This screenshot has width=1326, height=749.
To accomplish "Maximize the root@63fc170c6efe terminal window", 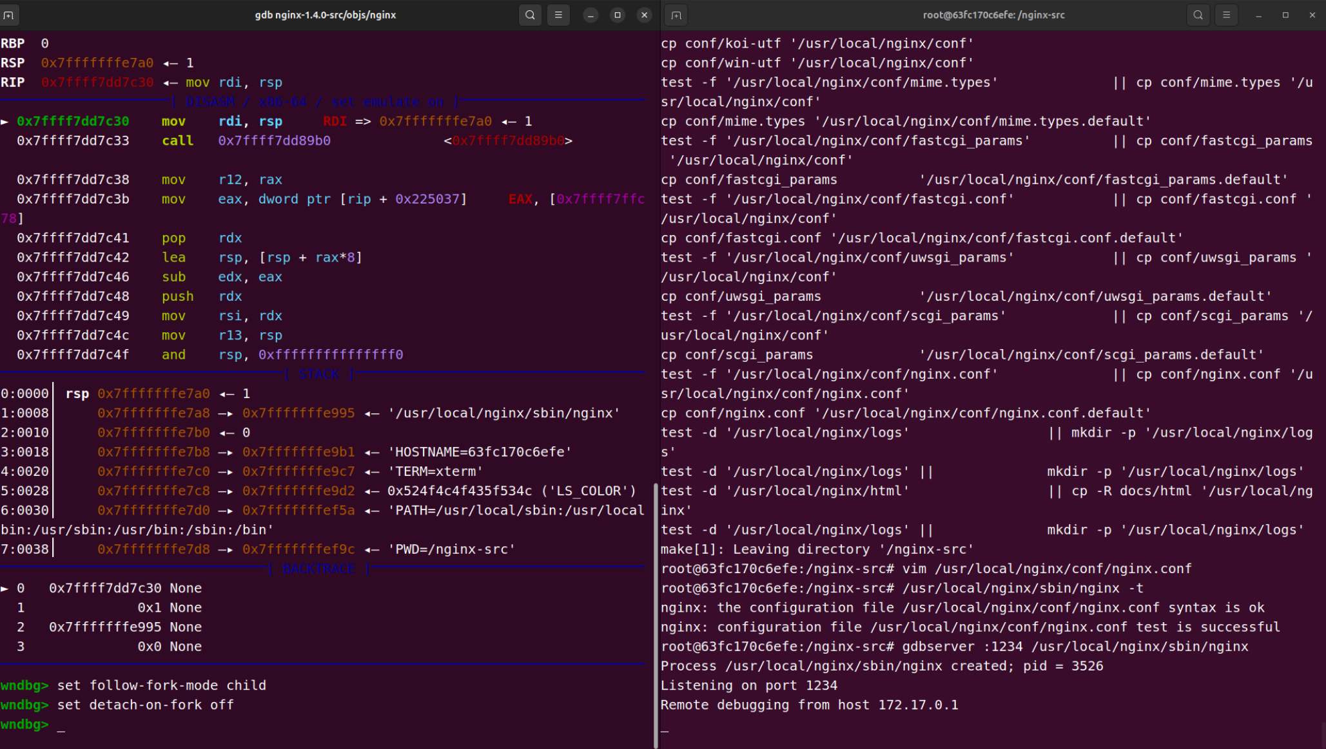I will 1285,15.
